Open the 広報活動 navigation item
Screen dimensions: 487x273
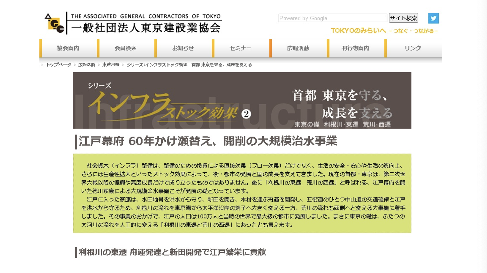[x=298, y=48]
